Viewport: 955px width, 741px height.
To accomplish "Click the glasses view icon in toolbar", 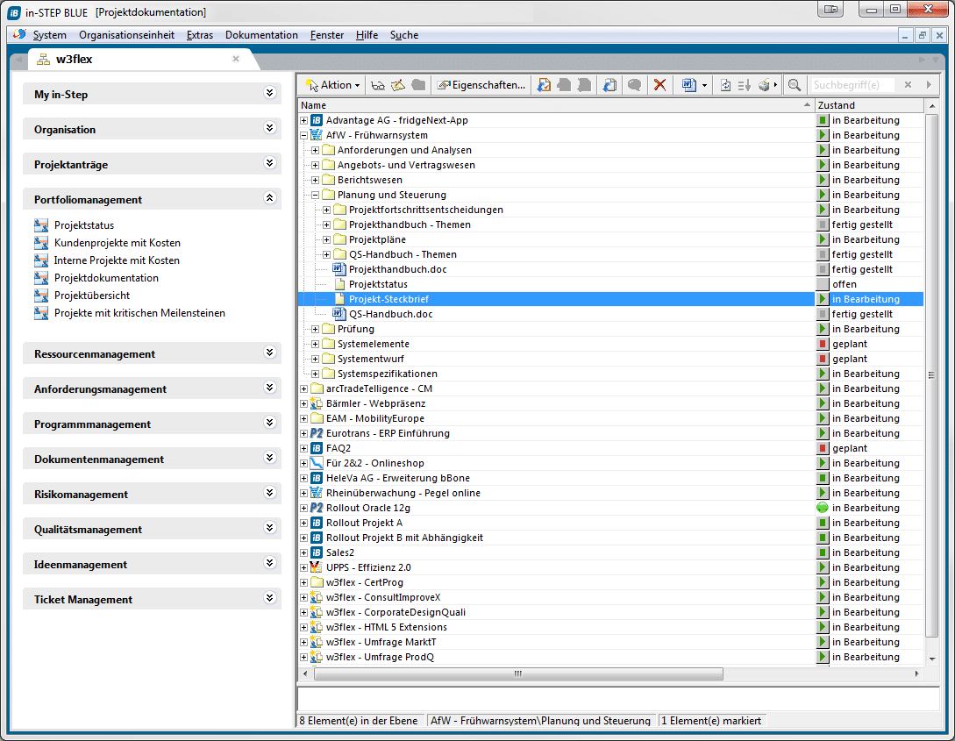I will pyautogui.click(x=378, y=85).
